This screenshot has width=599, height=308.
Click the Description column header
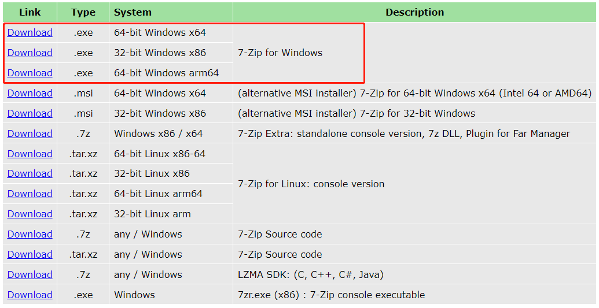click(414, 12)
